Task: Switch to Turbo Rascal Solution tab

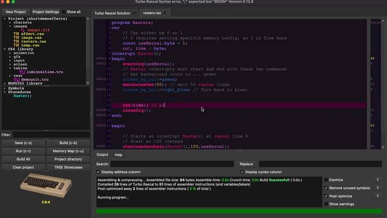Action: coord(112,13)
